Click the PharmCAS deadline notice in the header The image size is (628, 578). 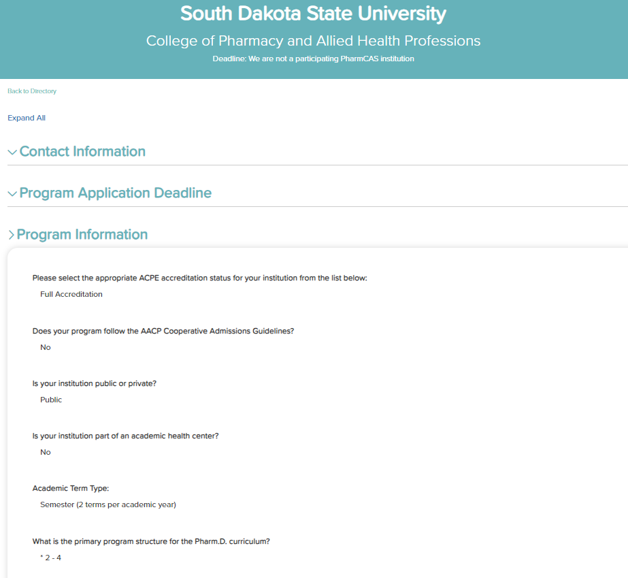point(314,59)
